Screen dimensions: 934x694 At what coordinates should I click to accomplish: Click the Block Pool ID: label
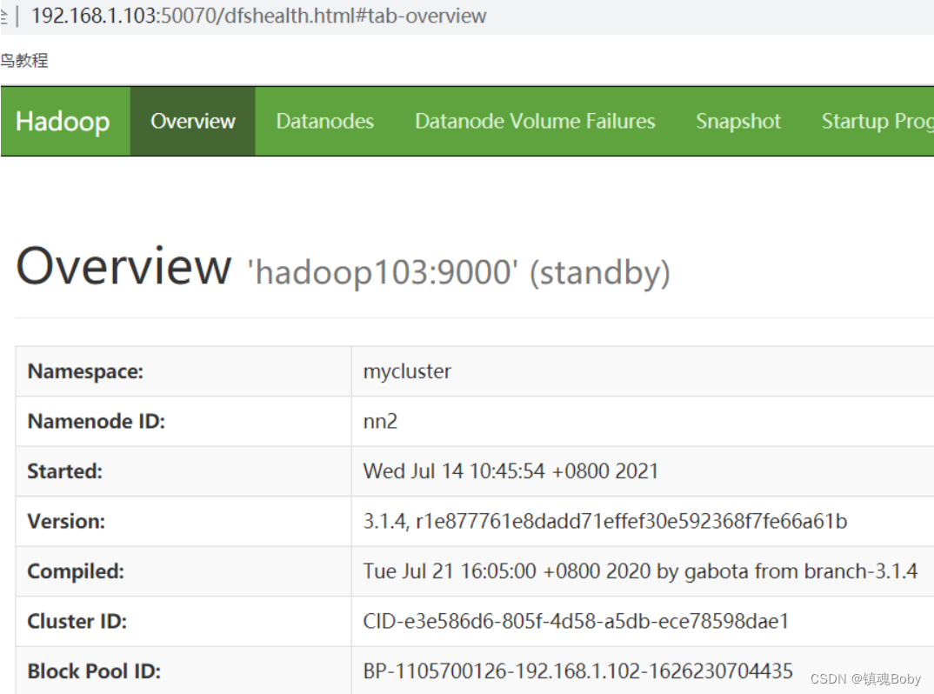[x=94, y=671]
